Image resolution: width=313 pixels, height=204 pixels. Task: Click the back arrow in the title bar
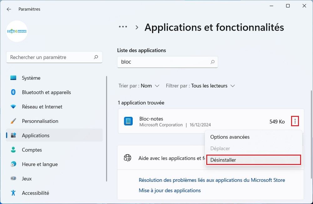coord(9,9)
